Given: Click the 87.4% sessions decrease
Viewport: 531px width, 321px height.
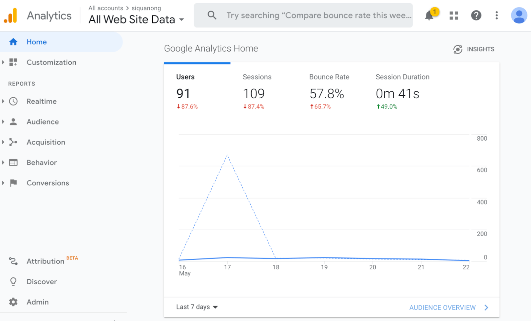Looking at the screenshot, I should pos(254,107).
